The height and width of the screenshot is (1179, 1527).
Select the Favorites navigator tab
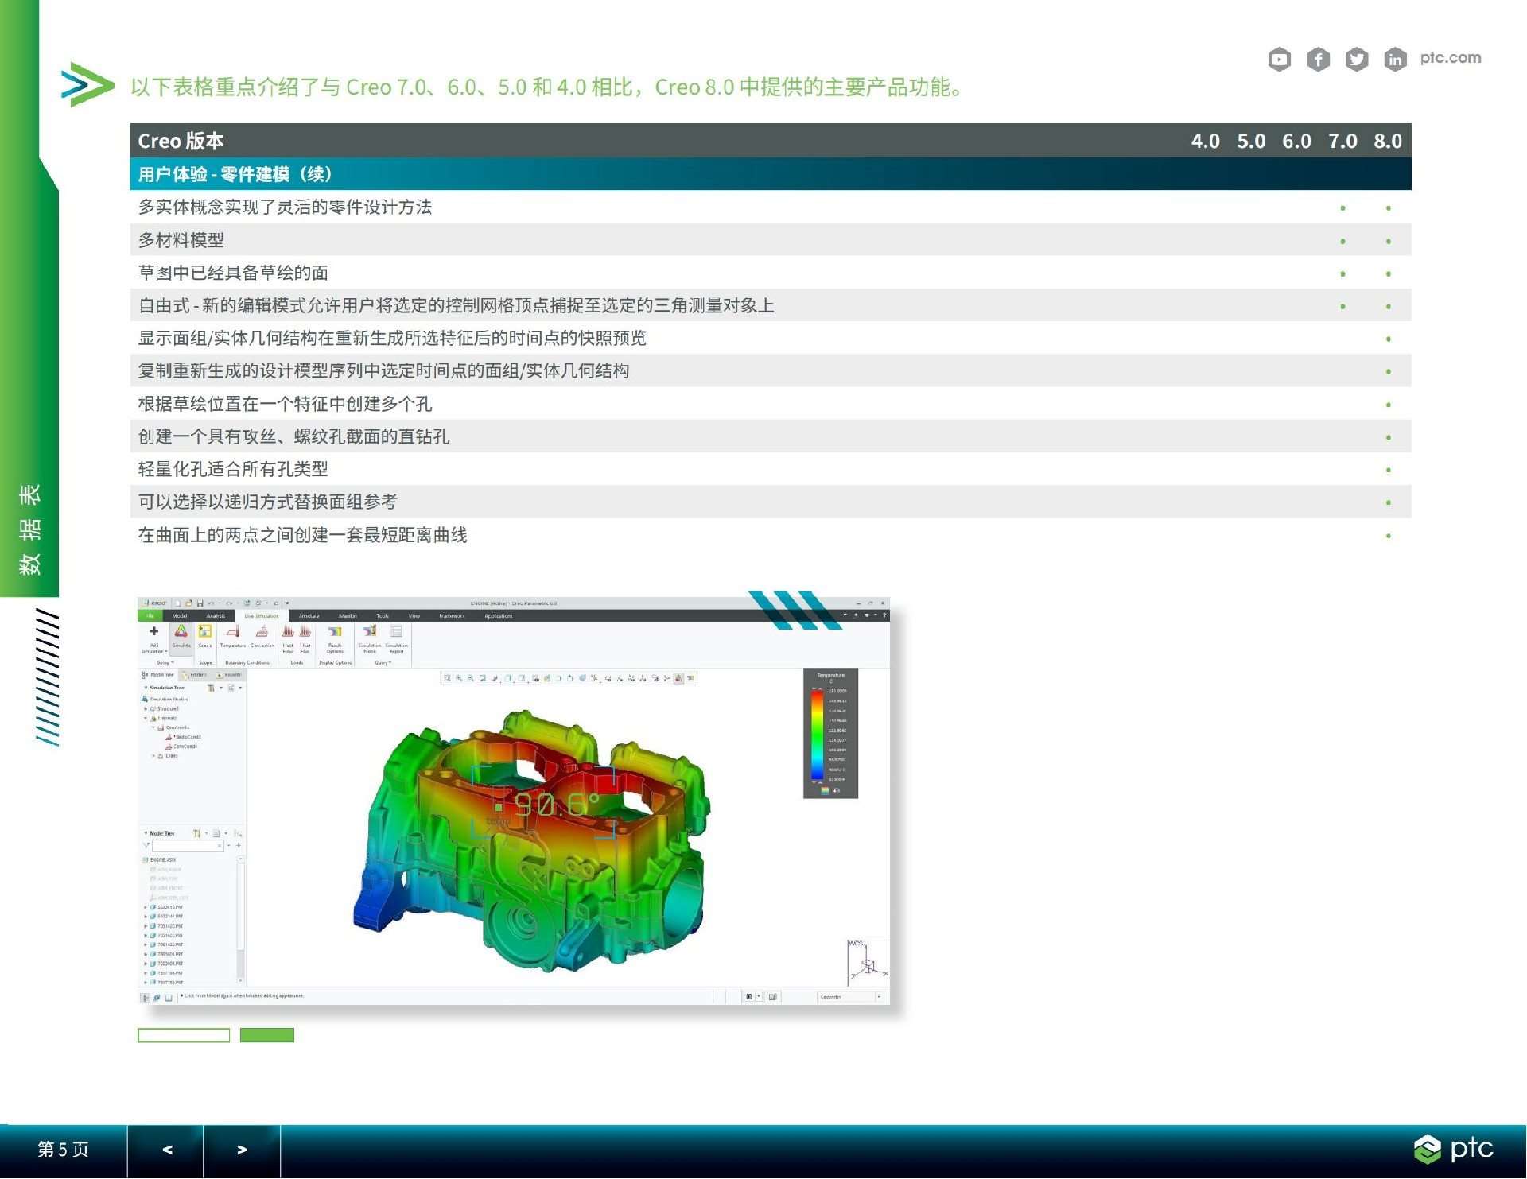pyautogui.click(x=229, y=675)
